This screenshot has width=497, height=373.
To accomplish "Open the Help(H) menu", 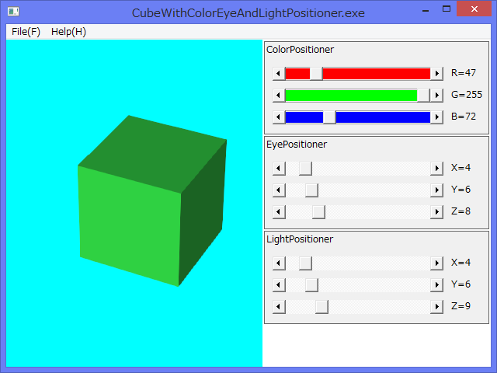I will [x=68, y=32].
